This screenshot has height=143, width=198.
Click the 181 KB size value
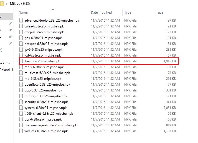pos(171,44)
